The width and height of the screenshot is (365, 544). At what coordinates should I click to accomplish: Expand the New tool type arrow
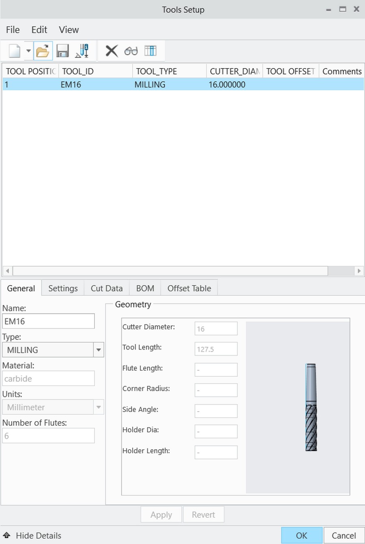click(x=28, y=51)
